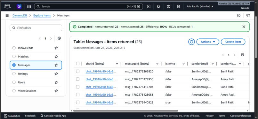Favorite the Messages table star

coord(56,65)
